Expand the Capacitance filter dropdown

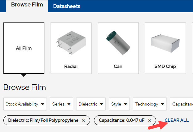(x=181, y=104)
